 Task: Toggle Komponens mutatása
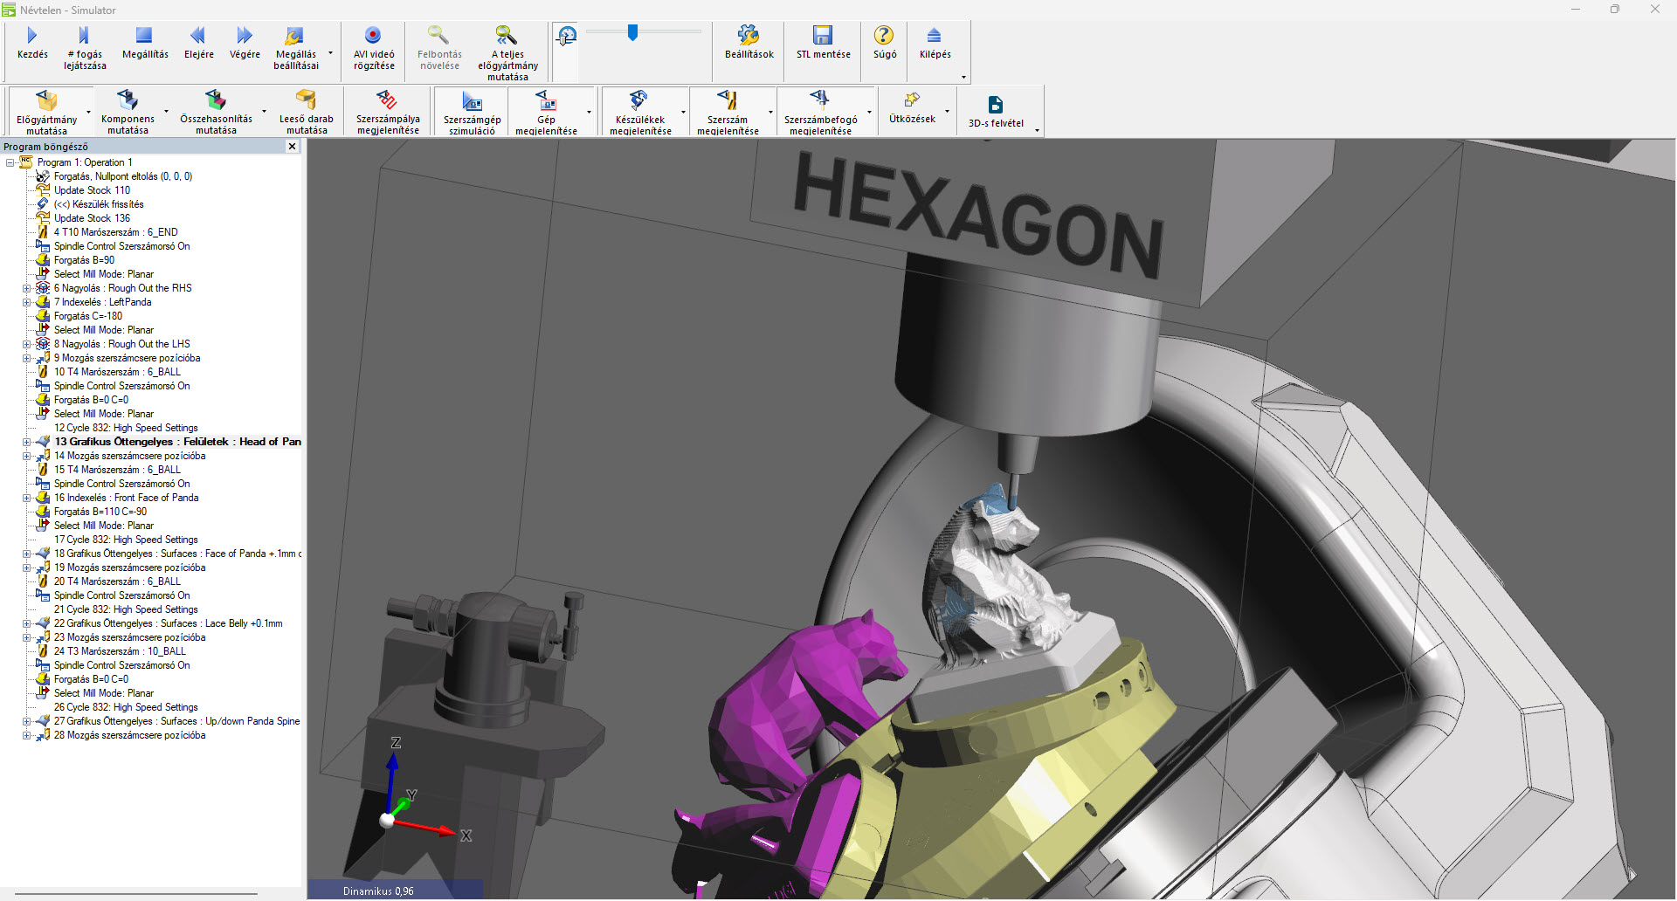point(128,112)
